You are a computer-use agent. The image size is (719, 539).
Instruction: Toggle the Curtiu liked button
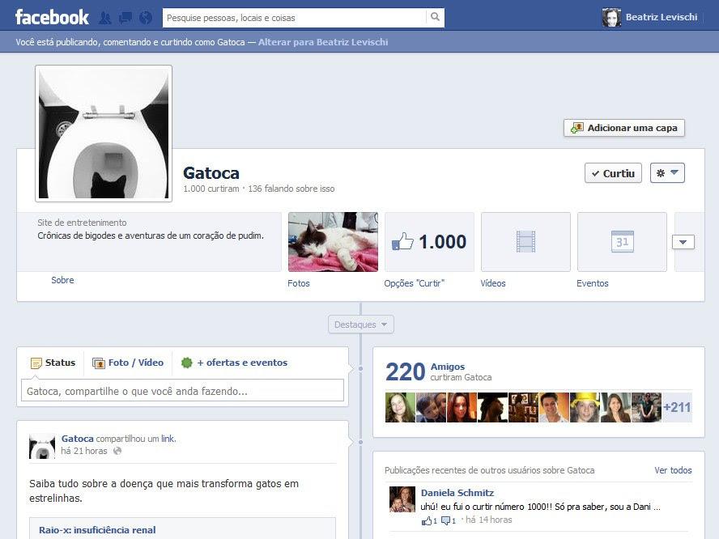point(613,173)
